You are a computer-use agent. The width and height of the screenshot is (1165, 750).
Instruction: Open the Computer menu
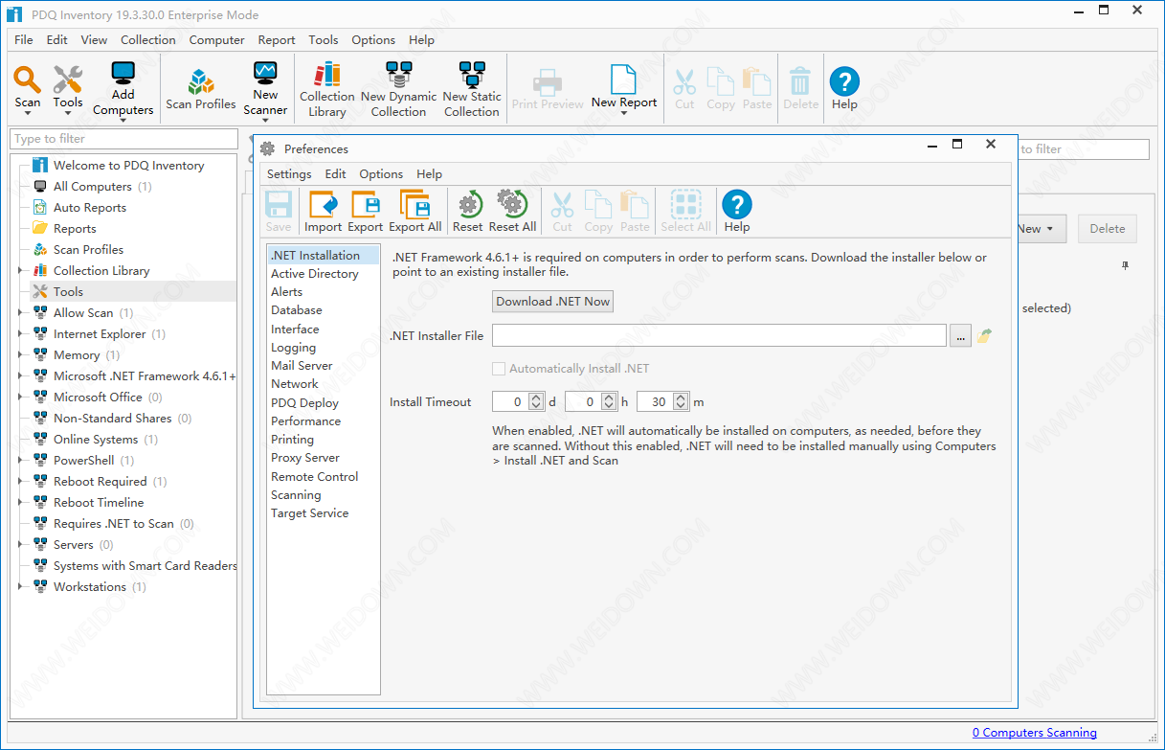tap(217, 40)
